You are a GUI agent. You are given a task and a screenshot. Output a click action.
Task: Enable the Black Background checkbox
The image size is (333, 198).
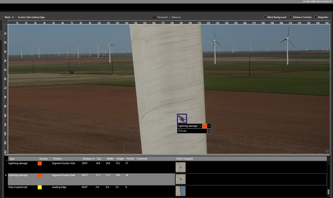(265, 17)
